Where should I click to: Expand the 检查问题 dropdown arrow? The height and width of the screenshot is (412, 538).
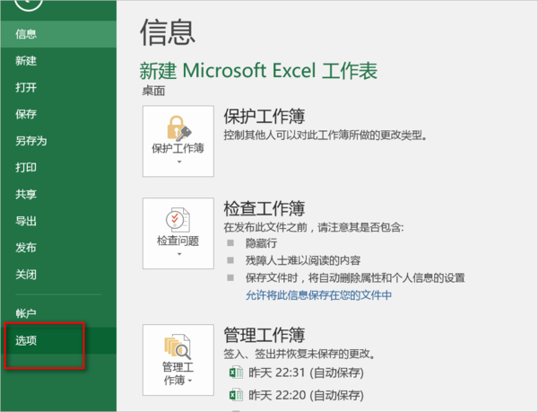pos(179,254)
